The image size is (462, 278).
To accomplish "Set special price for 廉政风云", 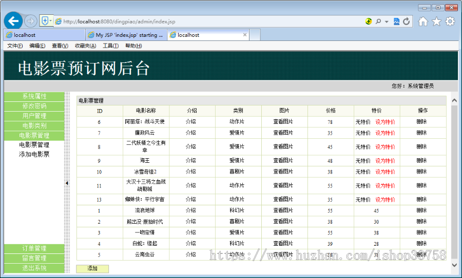I will tap(385, 133).
